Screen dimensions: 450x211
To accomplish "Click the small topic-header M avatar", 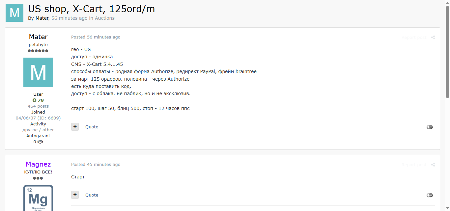I will coord(14,13).
